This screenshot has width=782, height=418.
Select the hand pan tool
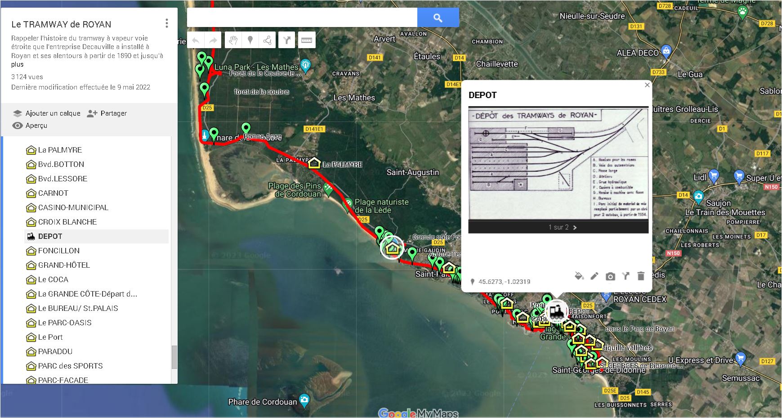232,40
